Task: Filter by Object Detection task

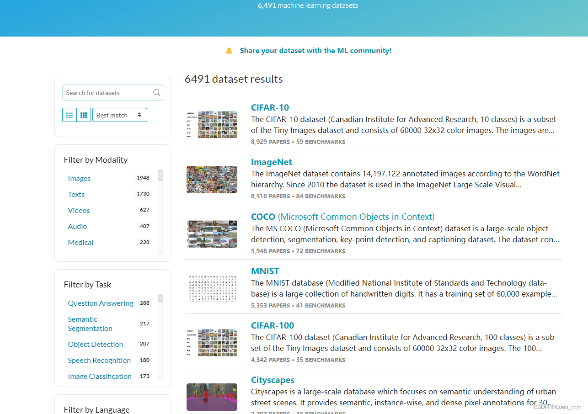Action: [96, 344]
